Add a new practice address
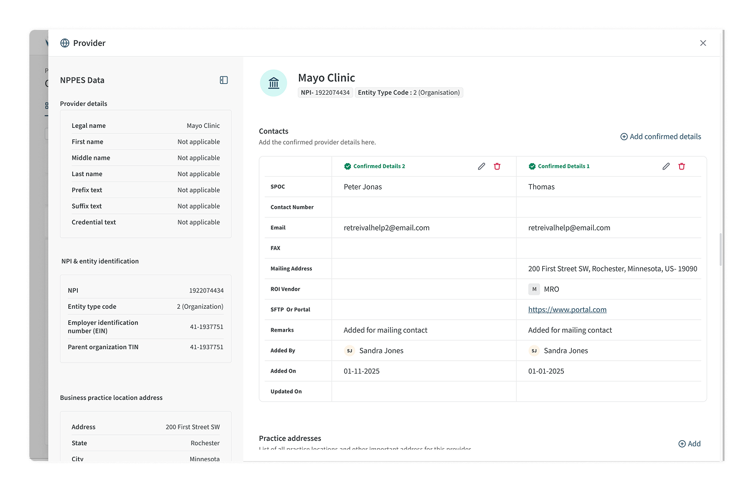 (x=690, y=444)
